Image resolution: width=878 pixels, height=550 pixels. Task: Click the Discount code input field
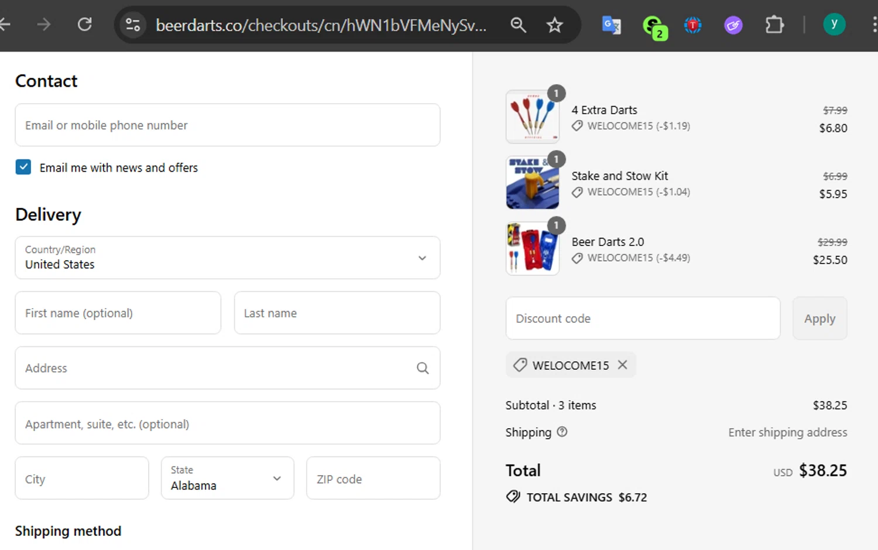pos(643,318)
